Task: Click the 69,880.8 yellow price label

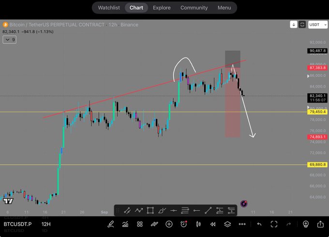Action: (x=318, y=164)
